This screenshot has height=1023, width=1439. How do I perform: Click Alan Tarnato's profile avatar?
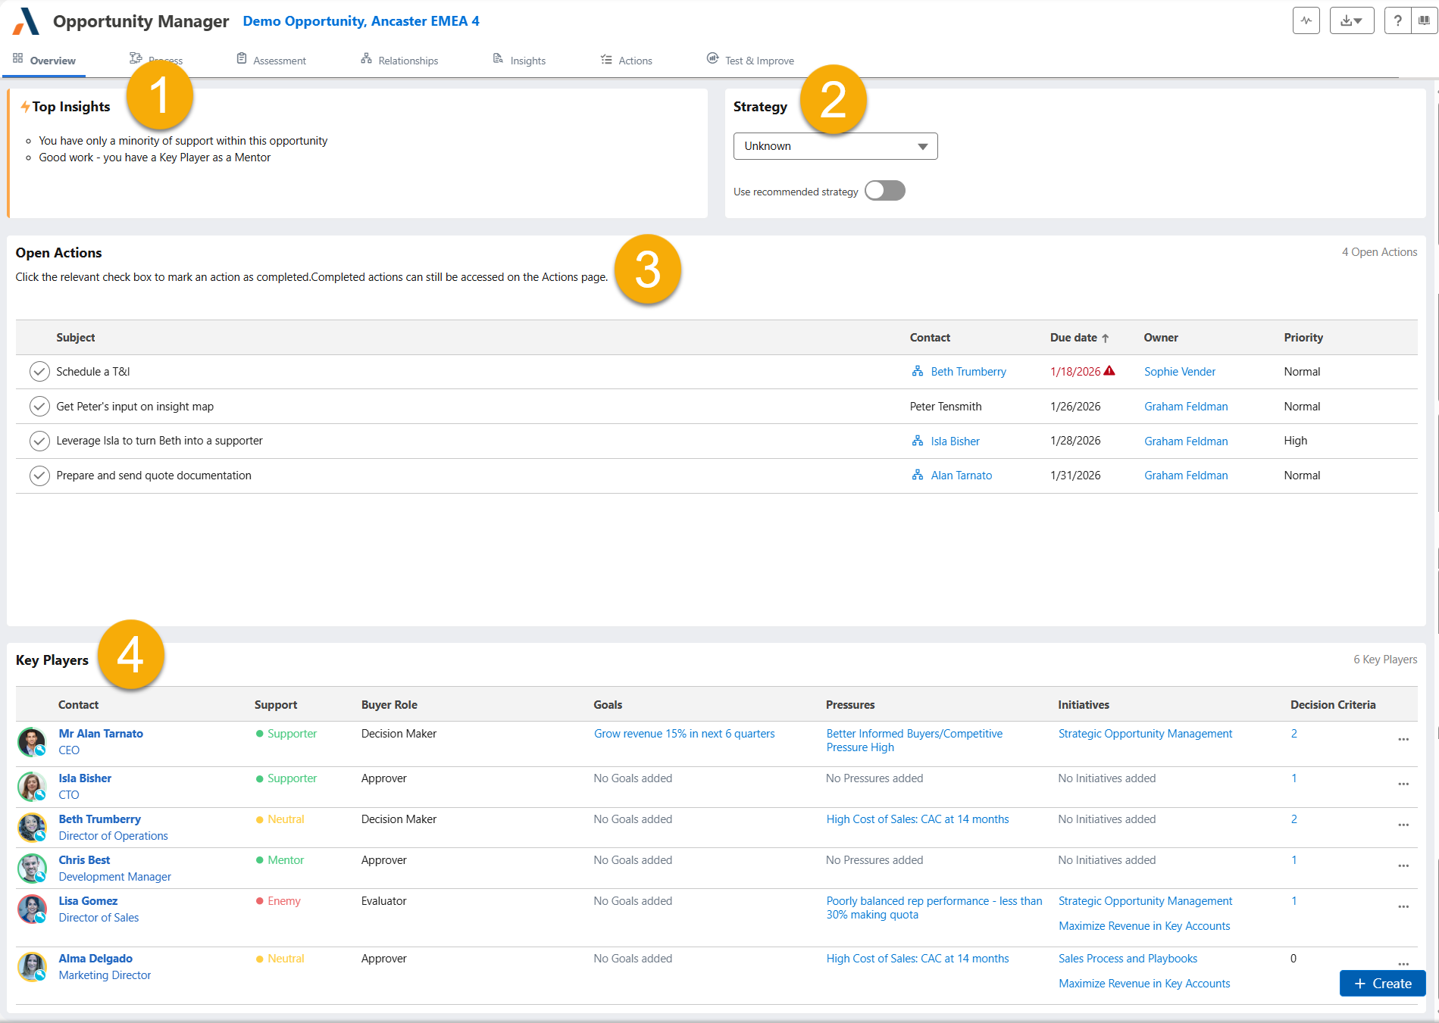(32, 741)
